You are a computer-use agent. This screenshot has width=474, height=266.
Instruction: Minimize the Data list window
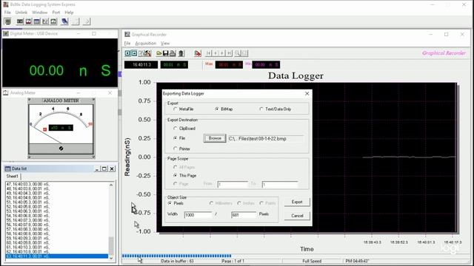97,169
